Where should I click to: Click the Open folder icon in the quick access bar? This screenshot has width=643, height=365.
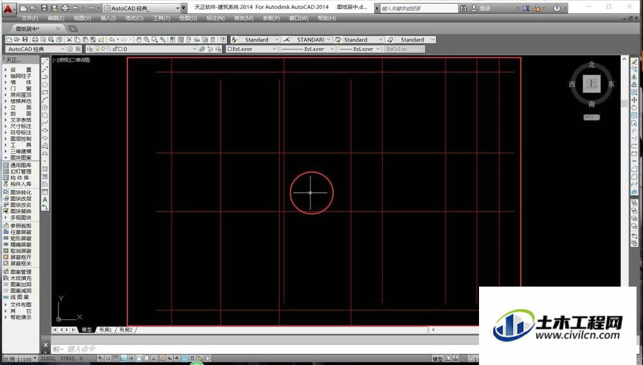point(33,8)
